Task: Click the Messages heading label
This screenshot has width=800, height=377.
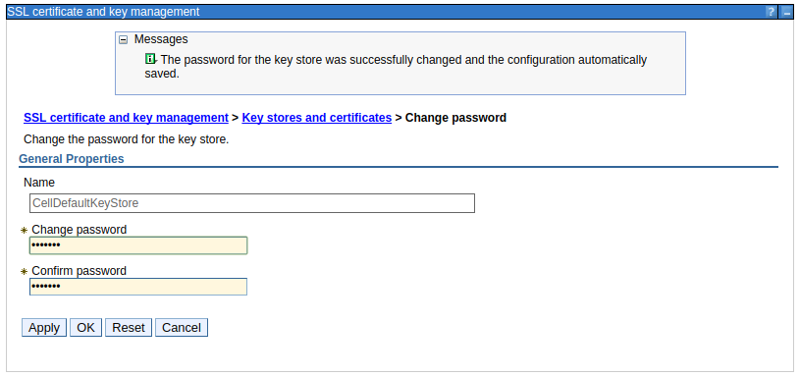Action: 161,39
